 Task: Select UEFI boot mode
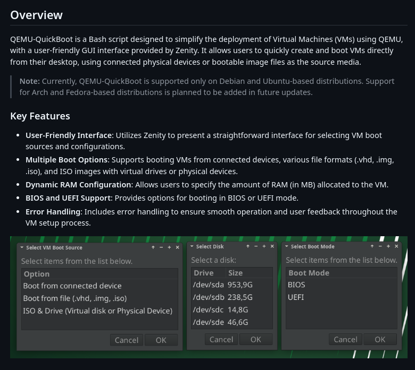coord(342,297)
